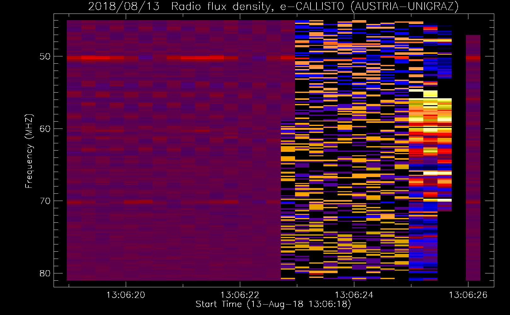
Task: Click the 13:06:26 time tick label
Action: click(468, 295)
